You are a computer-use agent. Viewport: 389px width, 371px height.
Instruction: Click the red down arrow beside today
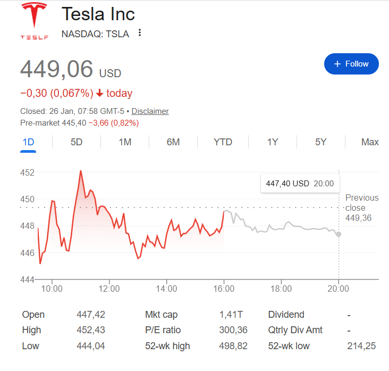click(99, 94)
